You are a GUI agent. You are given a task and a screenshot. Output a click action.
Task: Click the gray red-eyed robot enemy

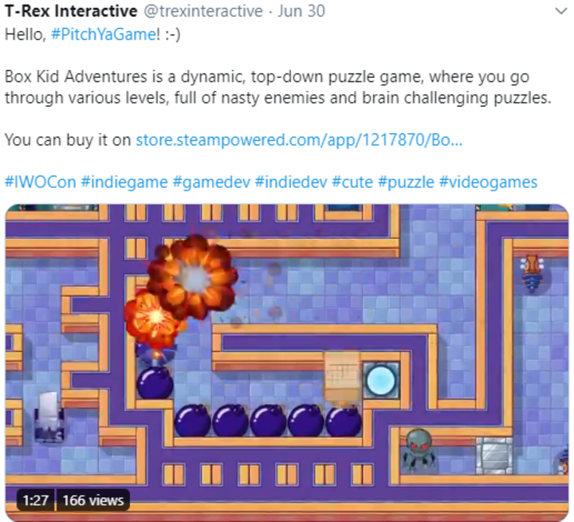[419, 450]
